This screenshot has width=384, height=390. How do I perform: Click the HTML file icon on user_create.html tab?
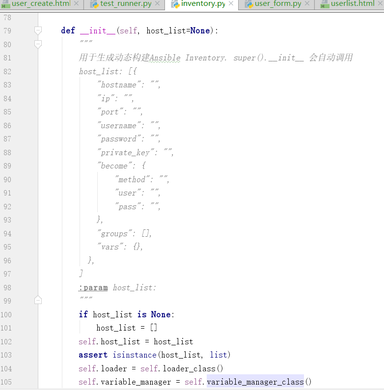(x=5, y=4)
